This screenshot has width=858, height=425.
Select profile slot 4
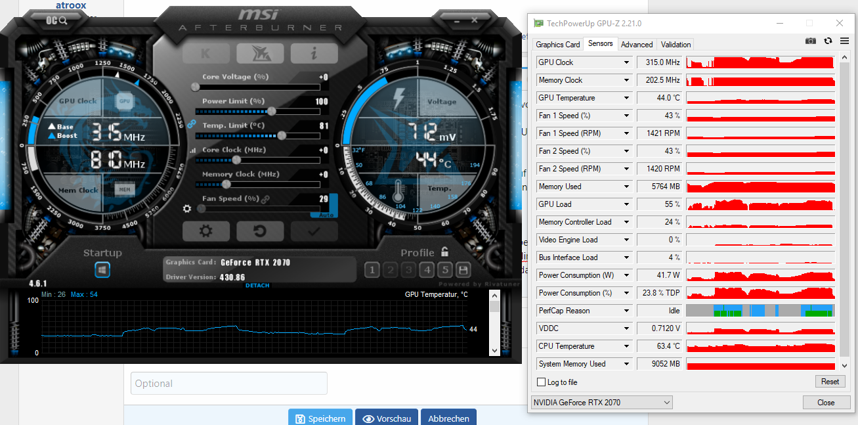click(427, 270)
